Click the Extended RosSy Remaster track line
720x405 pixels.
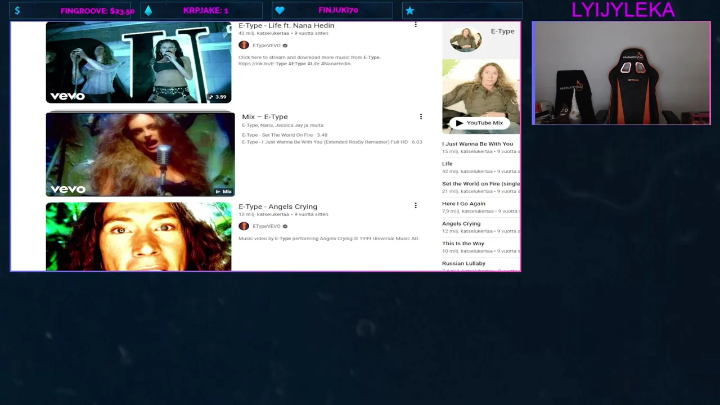[332, 142]
